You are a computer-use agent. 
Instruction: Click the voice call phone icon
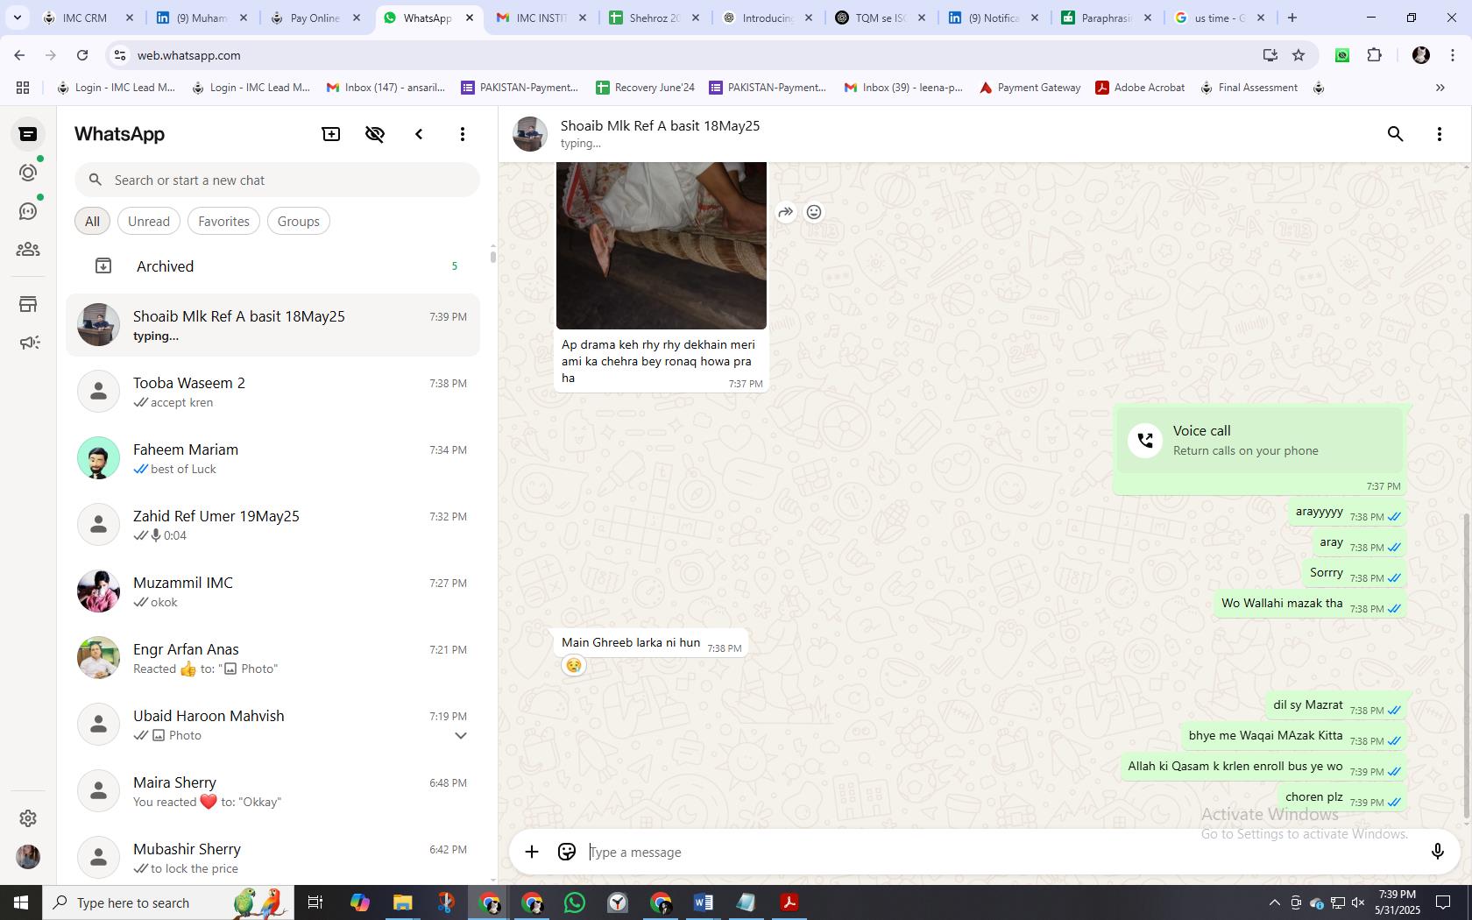[x=1145, y=441]
